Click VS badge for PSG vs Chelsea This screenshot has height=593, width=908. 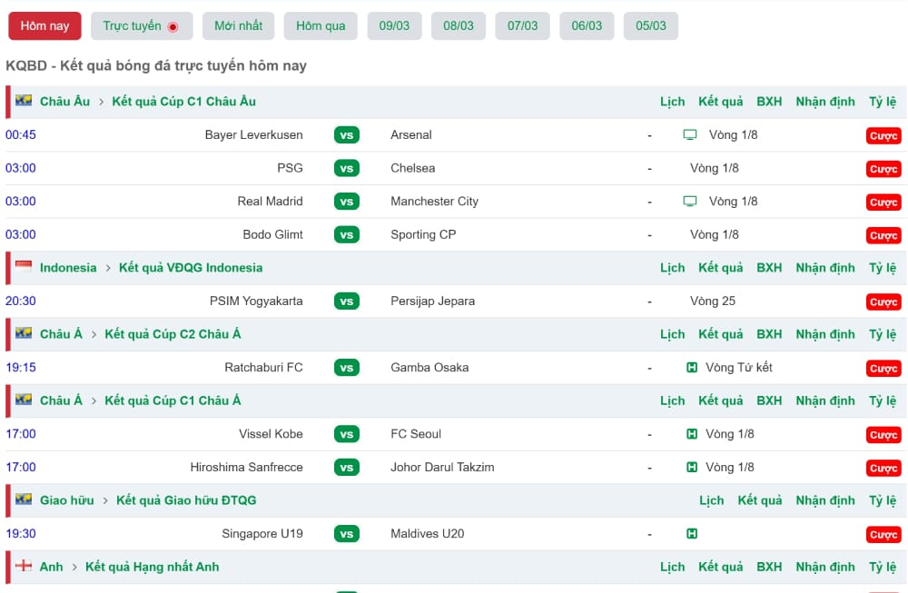(x=347, y=169)
